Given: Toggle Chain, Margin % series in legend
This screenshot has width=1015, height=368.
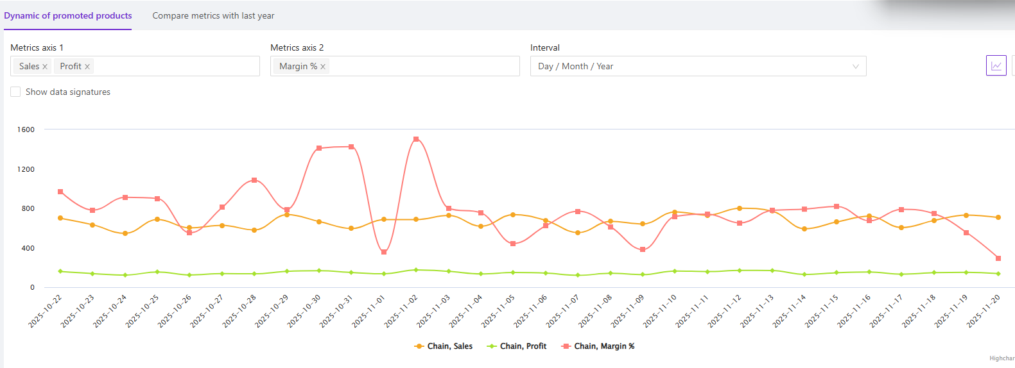Looking at the screenshot, I should pos(598,346).
